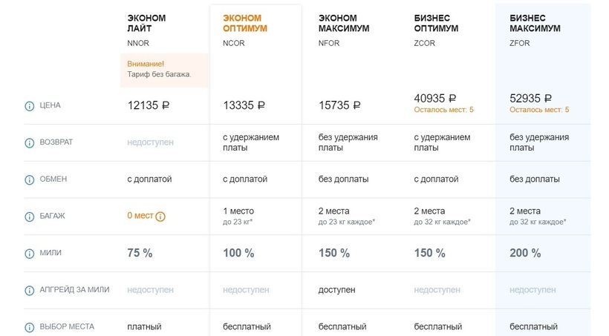Open the info icon for ОБМЕН

pyautogui.click(x=30, y=179)
